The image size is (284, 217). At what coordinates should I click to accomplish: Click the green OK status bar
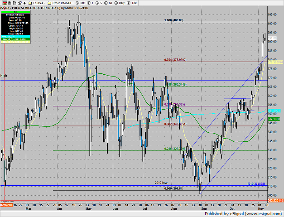coord(15,12)
